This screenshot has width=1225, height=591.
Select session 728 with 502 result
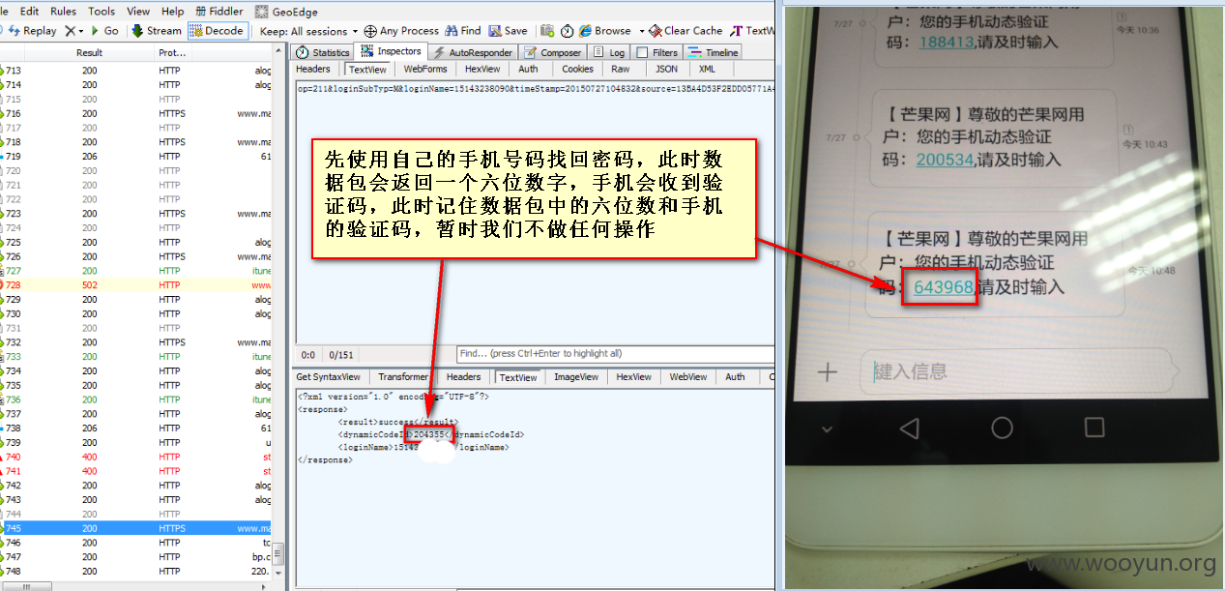pyautogui.click(x=137, y=285)
